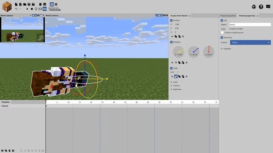This screenshot has height=153, width=273.
Task: Save project with first floppy disk icon
Action: (x=29, y=4)
